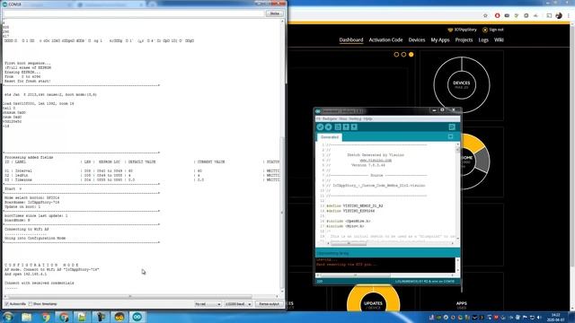Viewport: 575px width, 323px height.
Task: Click the New sketch icon in Arduino IDE
Action: [338, 127]
